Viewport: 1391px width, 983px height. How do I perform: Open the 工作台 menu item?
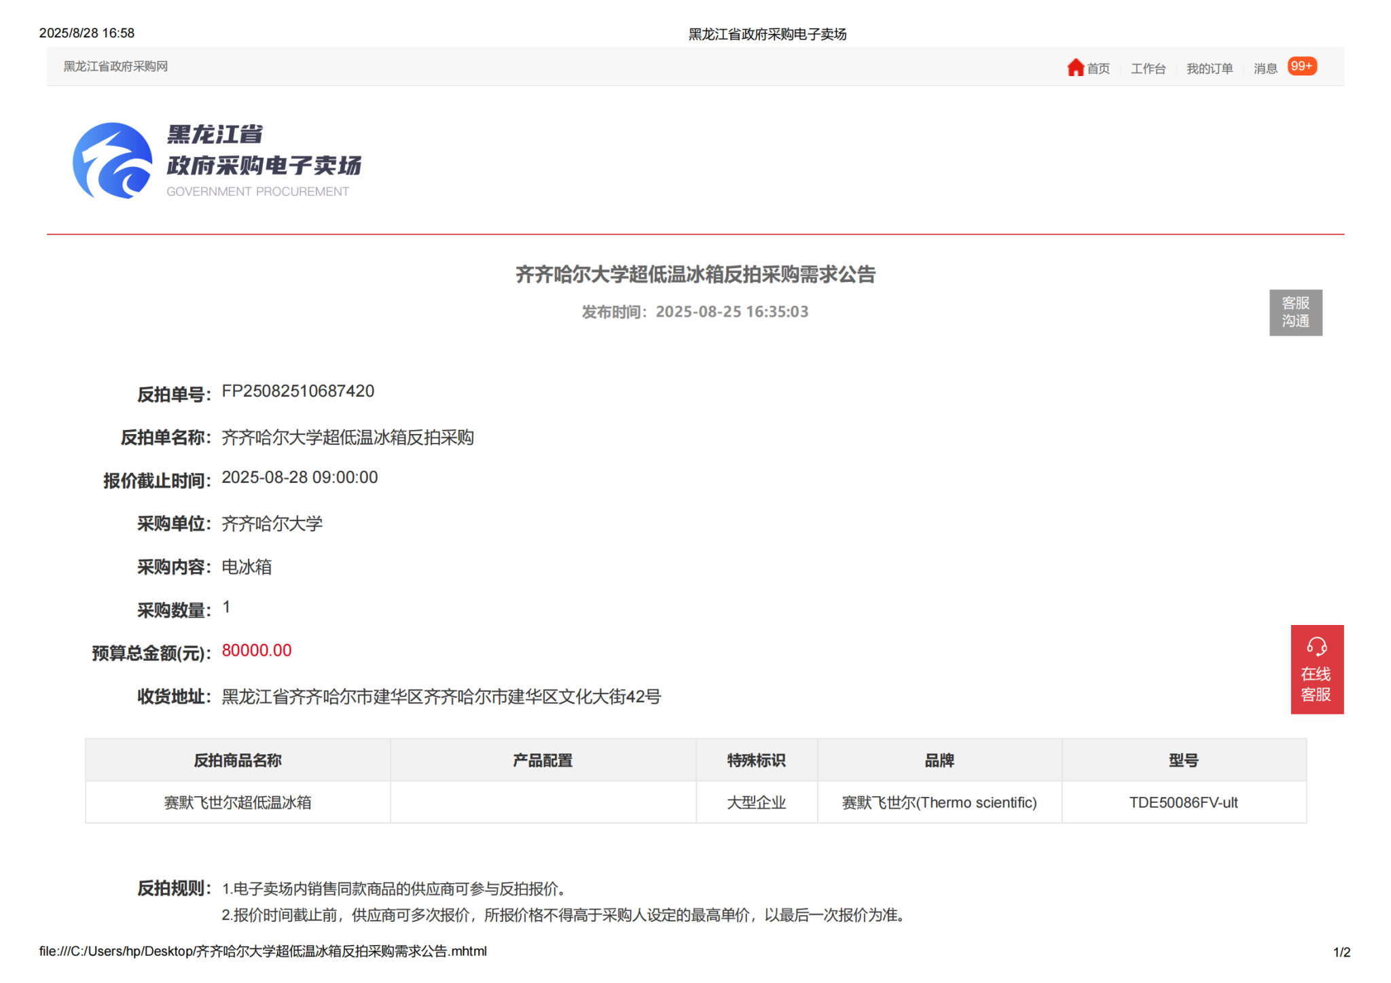(x=1147, y=69)
